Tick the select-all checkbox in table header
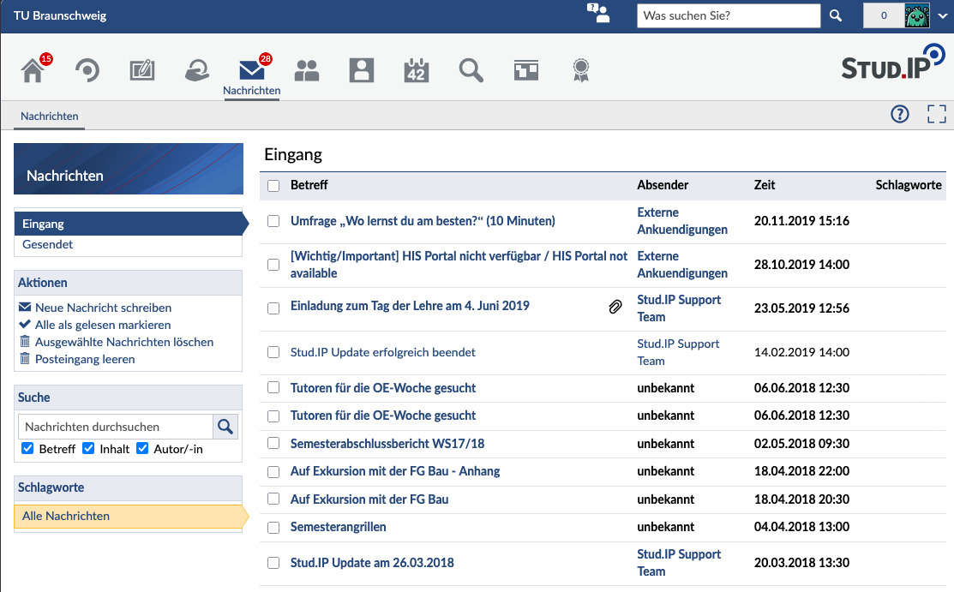The width and height of the screenshot is (954, 592). pos(273,186)
